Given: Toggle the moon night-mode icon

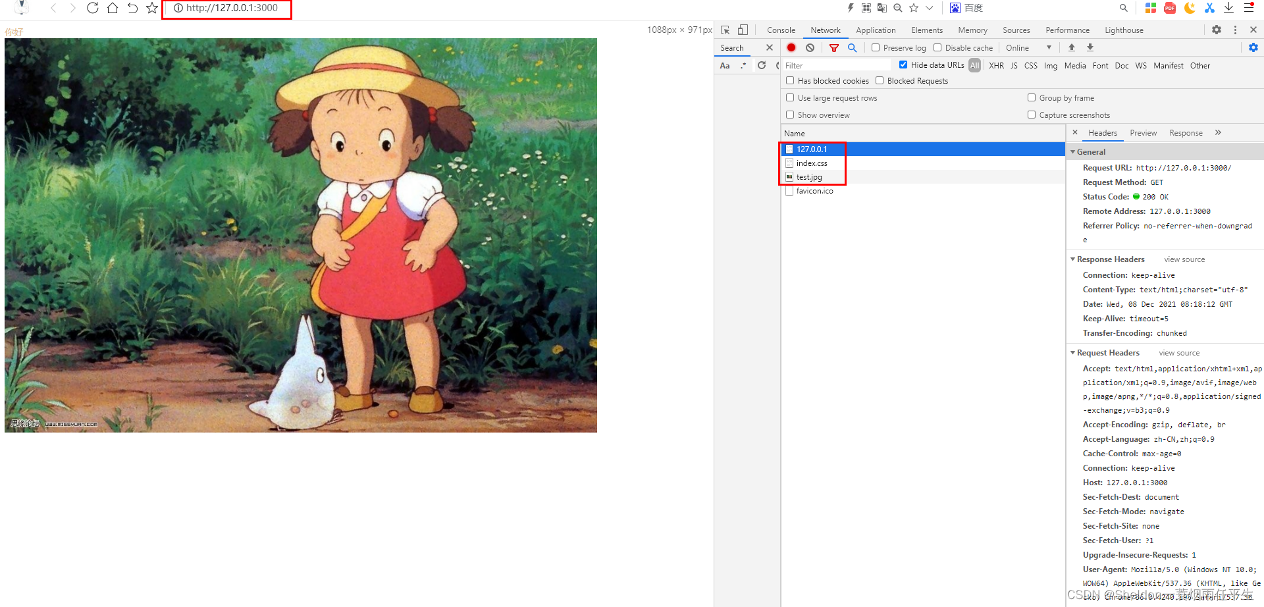Looking at the screenshot, I should tap(1190, 8).
